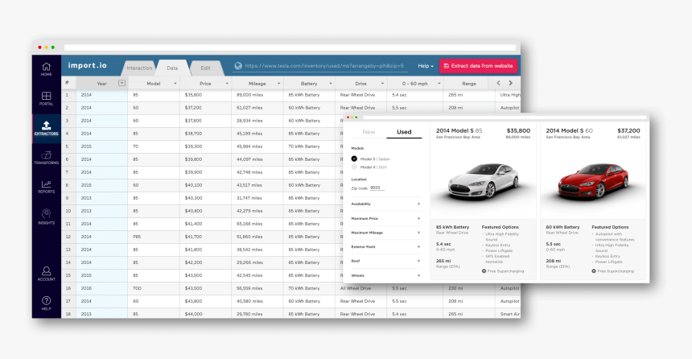
Task: Open the Help dropdown menu
Action: point(426,66)
